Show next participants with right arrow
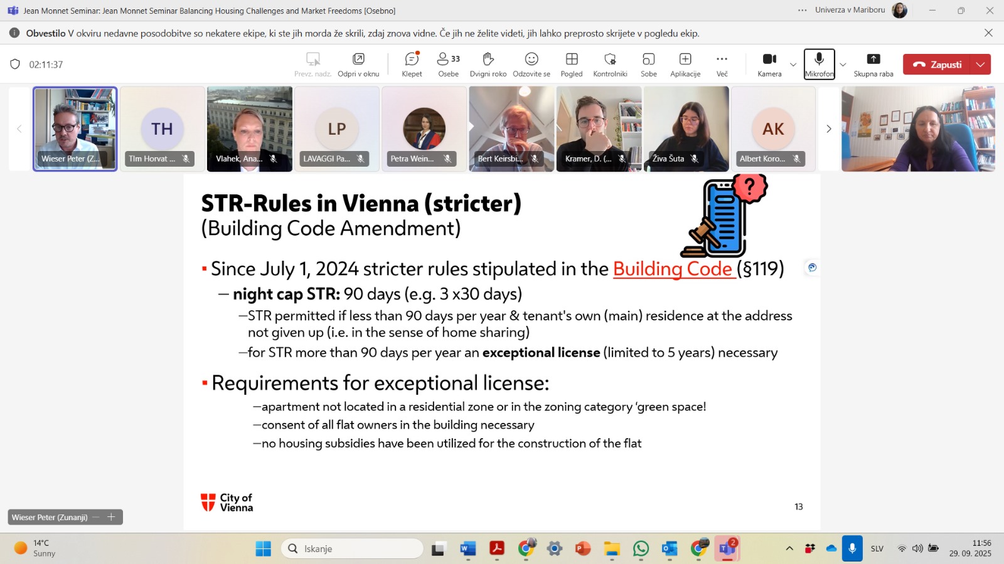 click(828, 129)
